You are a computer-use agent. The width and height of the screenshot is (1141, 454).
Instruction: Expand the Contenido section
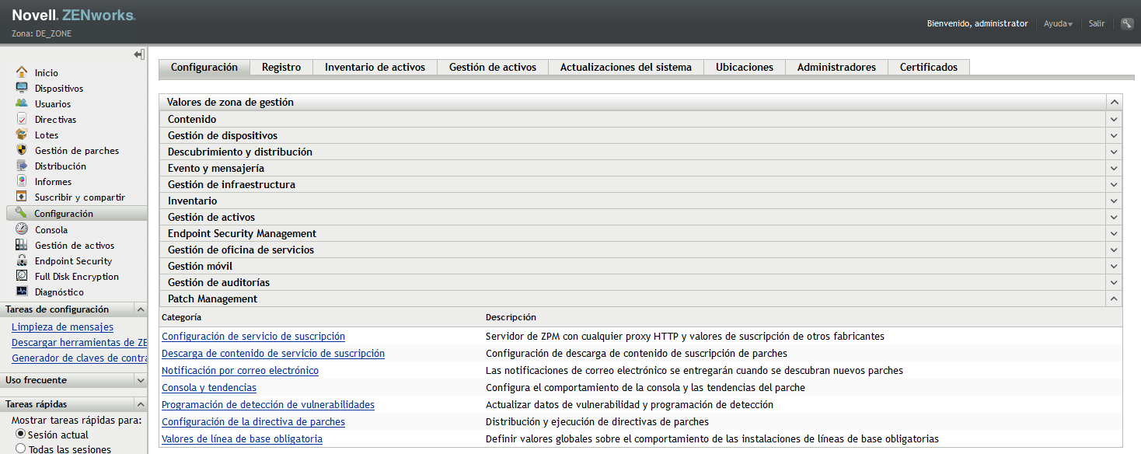click(1114, 119)
